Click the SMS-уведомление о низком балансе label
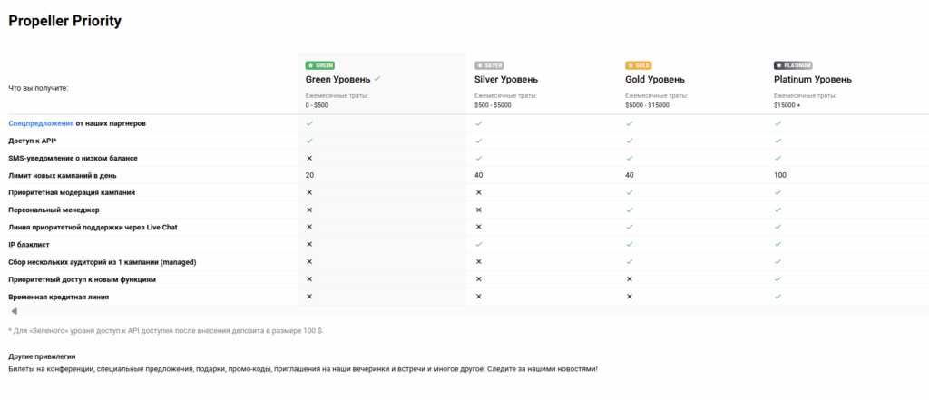The image size is (929, 400). point(73,158)
